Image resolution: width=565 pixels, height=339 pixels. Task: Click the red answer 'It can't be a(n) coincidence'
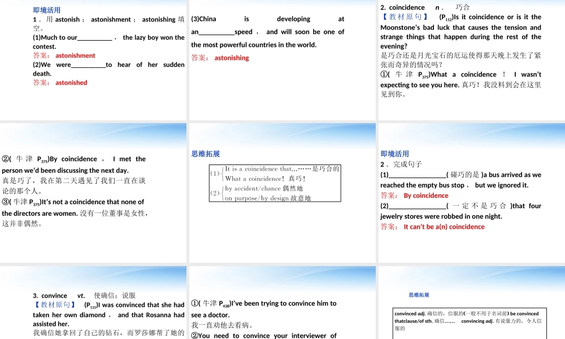coord(444,227)
